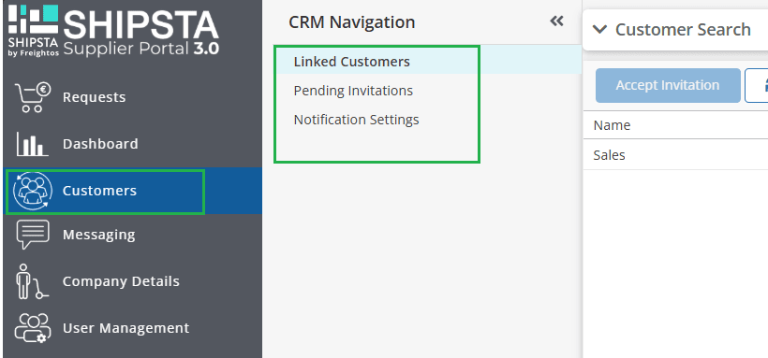Click the User Management gear people icon

click(33, 328)
